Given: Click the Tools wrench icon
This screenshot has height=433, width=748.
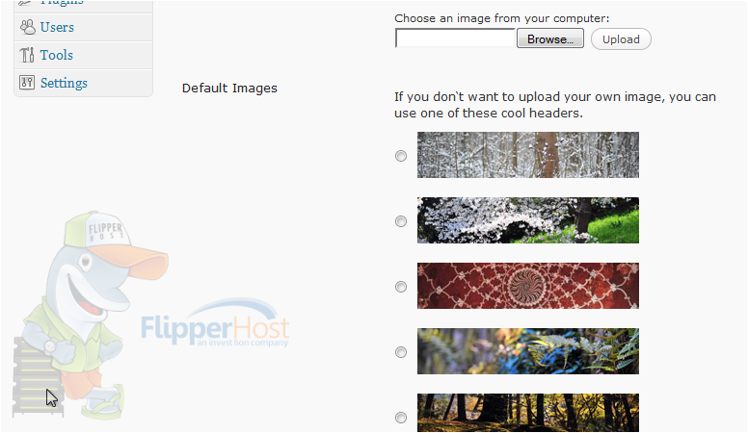Looking at the screenshot, I should tap(27, 55).
